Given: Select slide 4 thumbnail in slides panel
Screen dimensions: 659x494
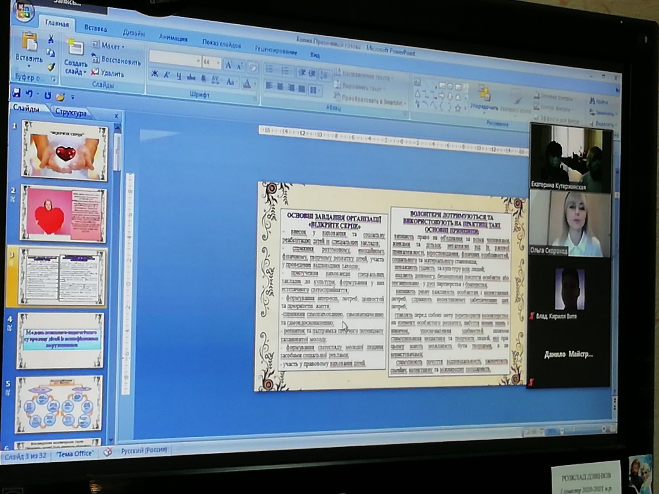Looking at the screenshot, I should pos(60,341).
